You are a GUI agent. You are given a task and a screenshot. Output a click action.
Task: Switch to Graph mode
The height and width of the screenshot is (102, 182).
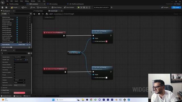[x=176, y=7]
